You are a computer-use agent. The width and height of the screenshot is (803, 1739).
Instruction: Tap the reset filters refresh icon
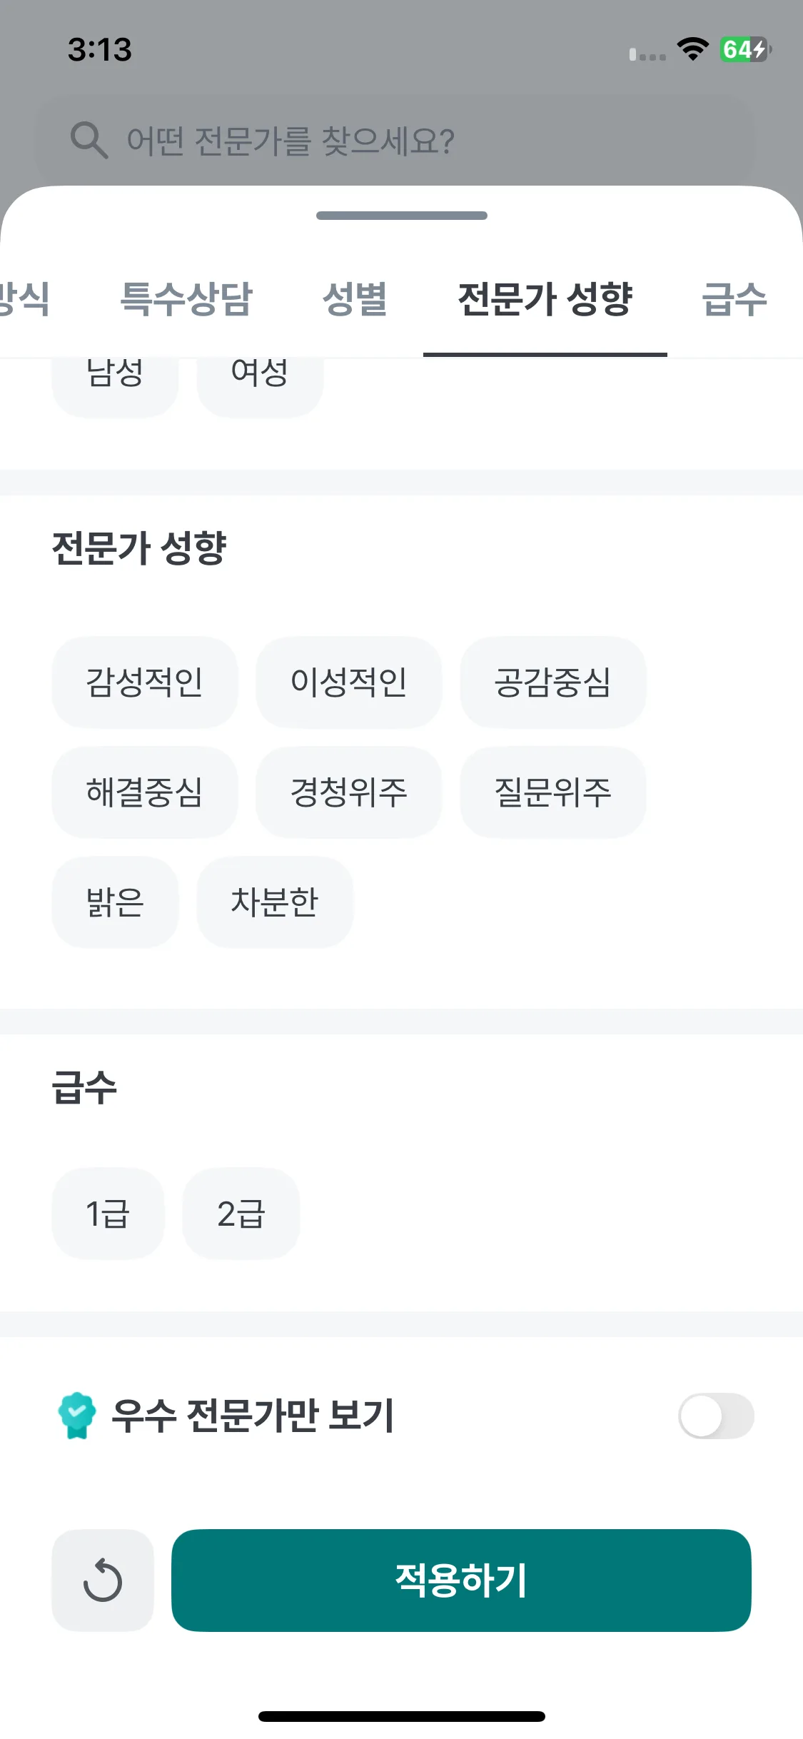point(103,1580)
